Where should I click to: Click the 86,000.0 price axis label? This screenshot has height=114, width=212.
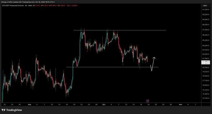point(206,35)
